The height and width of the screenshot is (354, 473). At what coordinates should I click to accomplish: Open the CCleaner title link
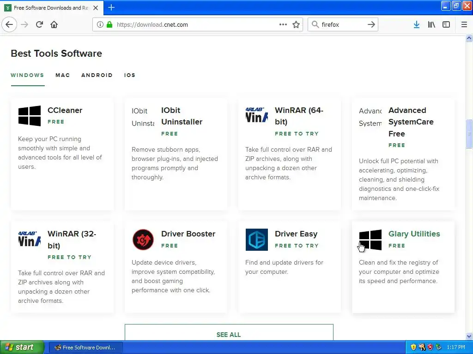(x=65, y=110)
